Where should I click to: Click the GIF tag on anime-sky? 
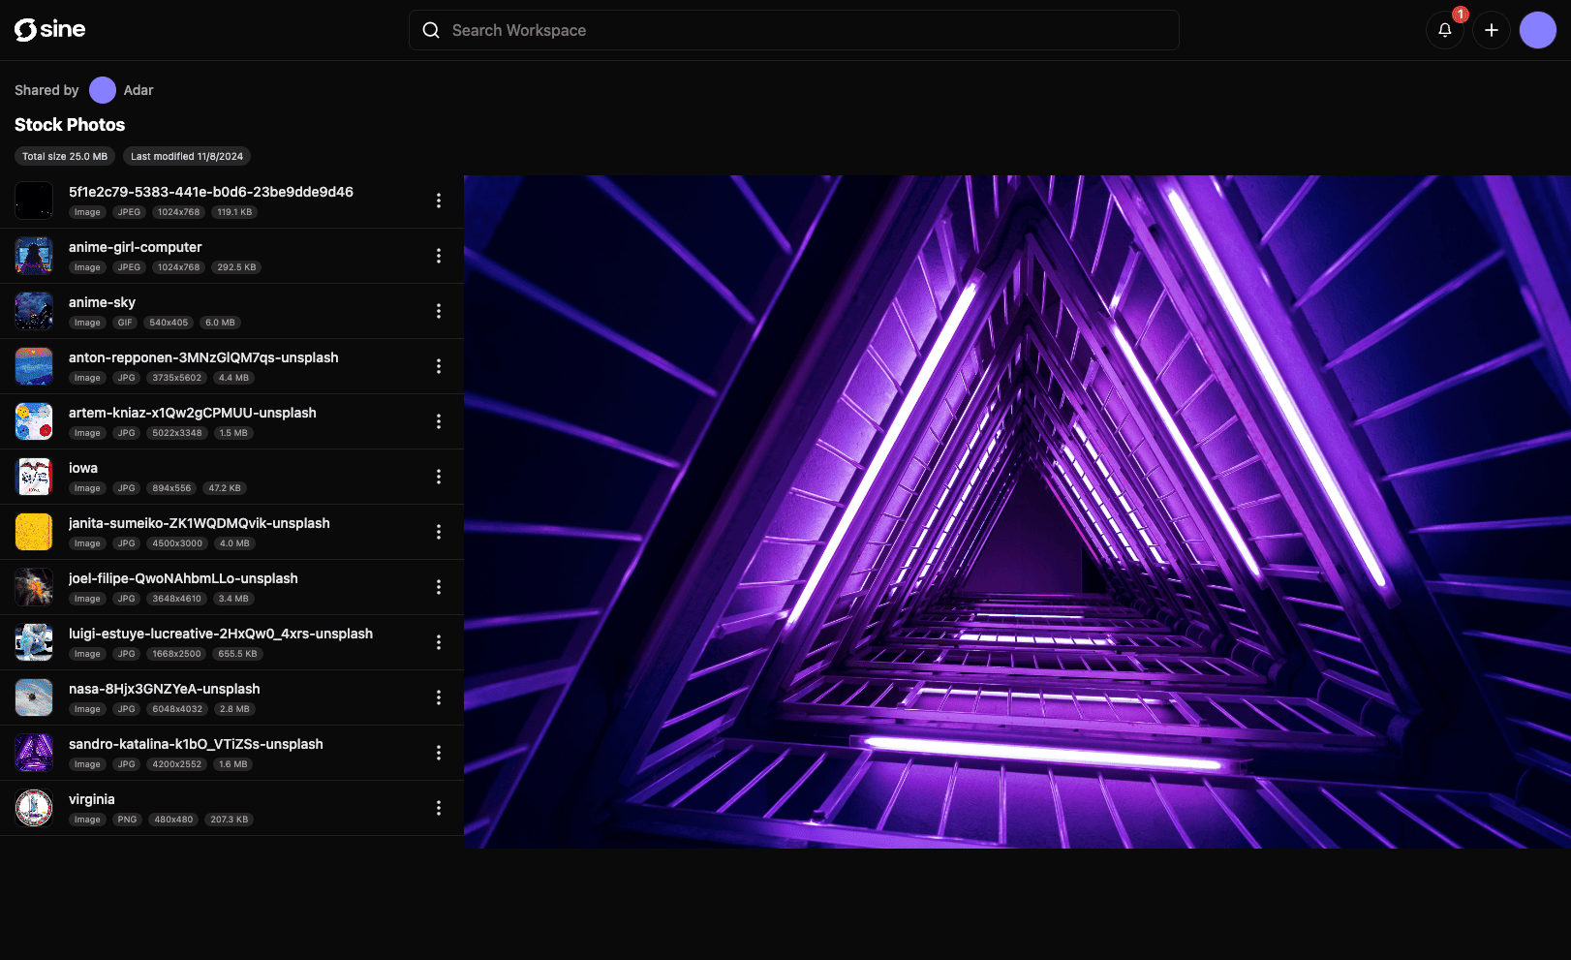[x=125, y=323]
